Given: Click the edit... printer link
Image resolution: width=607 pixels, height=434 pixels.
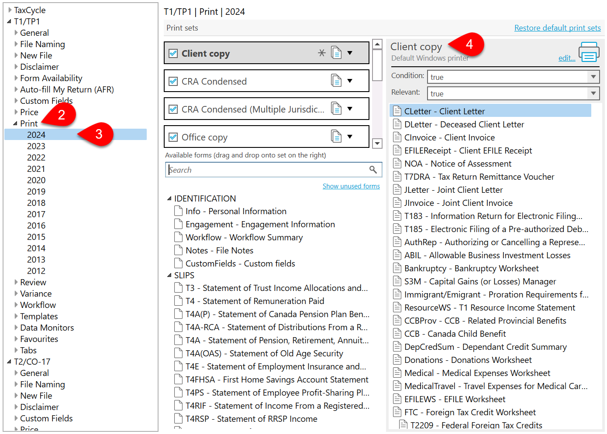Looking at the screenshot, I should coord(566,58).
